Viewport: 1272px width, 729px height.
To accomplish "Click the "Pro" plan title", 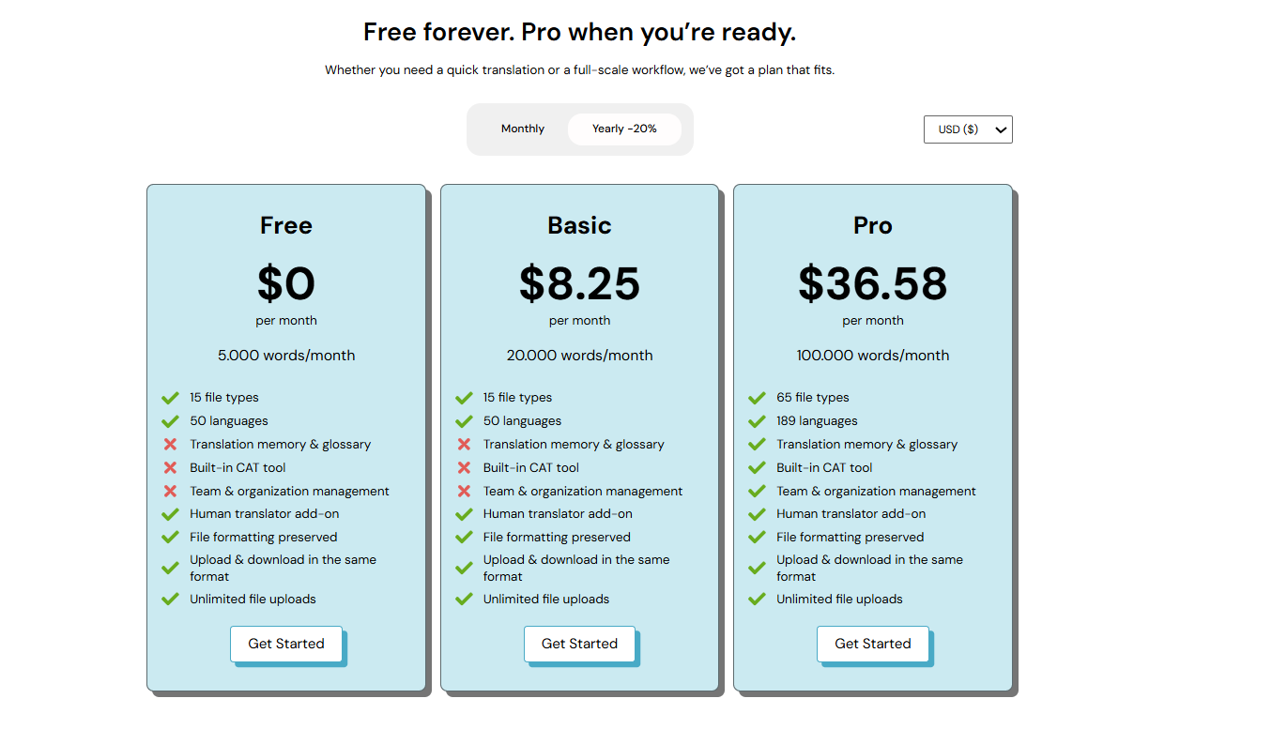I will click(x=872, y=225).
